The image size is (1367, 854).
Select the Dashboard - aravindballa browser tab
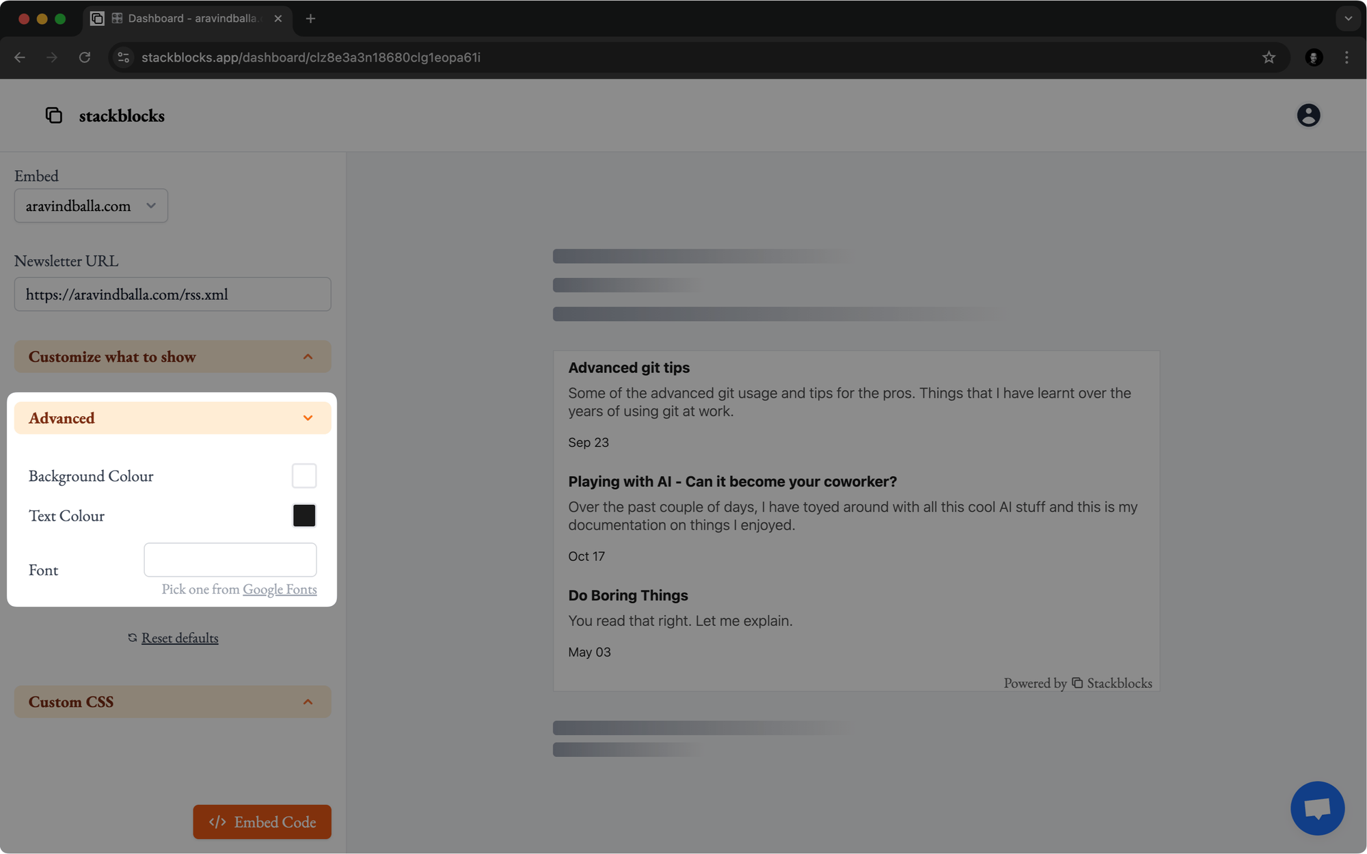188,18
